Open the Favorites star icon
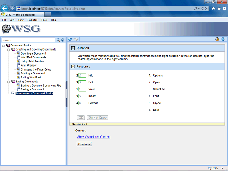 coord(219,9)
